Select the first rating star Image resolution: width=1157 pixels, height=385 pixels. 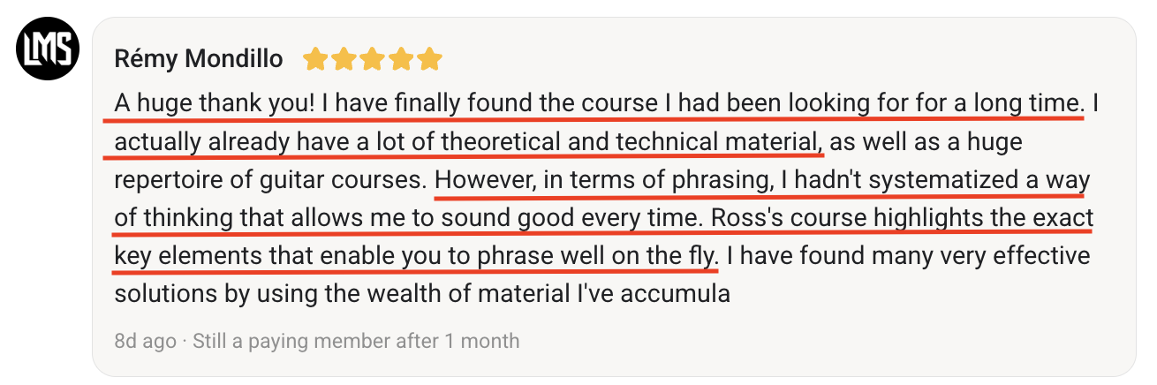(315, 59)
